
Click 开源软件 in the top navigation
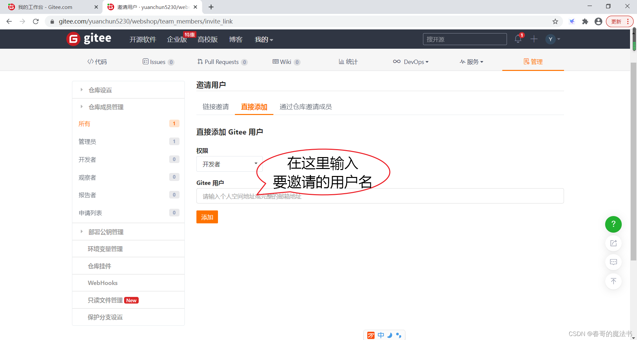coord(143,39)
